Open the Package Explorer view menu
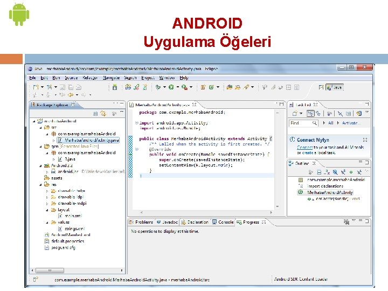The height and width of the screenshot is (291, 388). click(122, 113)
